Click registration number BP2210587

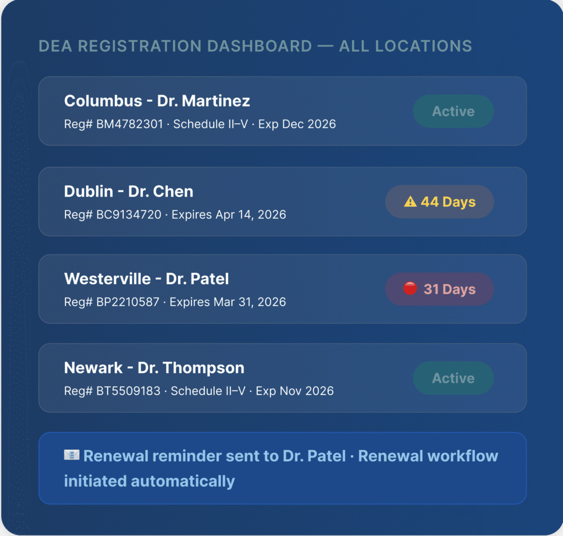pos(128,302)
